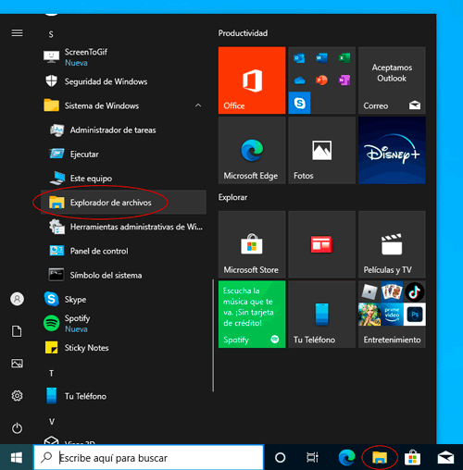Open the Fotos tile
The height and width of the screenshot is (470, 463).
322,150
